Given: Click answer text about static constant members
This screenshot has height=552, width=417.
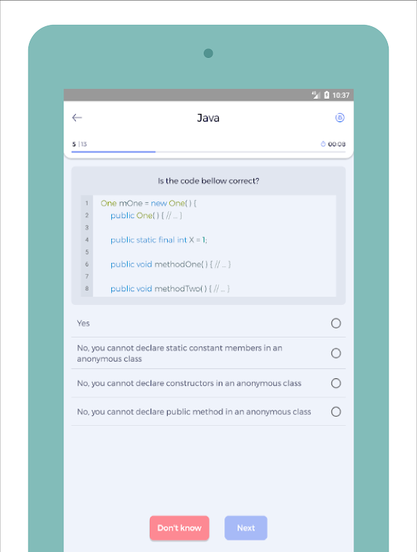Looking at the screenshot, I should (180, 353).
